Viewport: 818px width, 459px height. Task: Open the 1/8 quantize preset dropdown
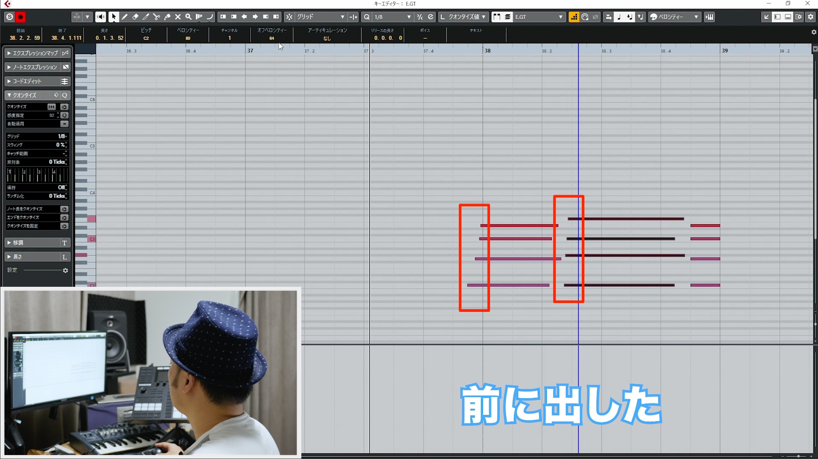[392, 17]
